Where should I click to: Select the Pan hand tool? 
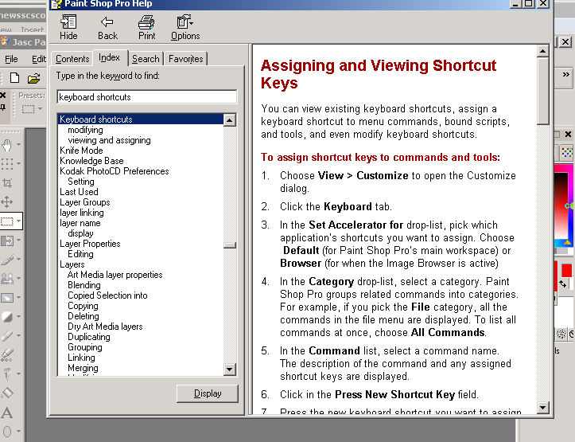pyautogui.click(x=7, y=144)
